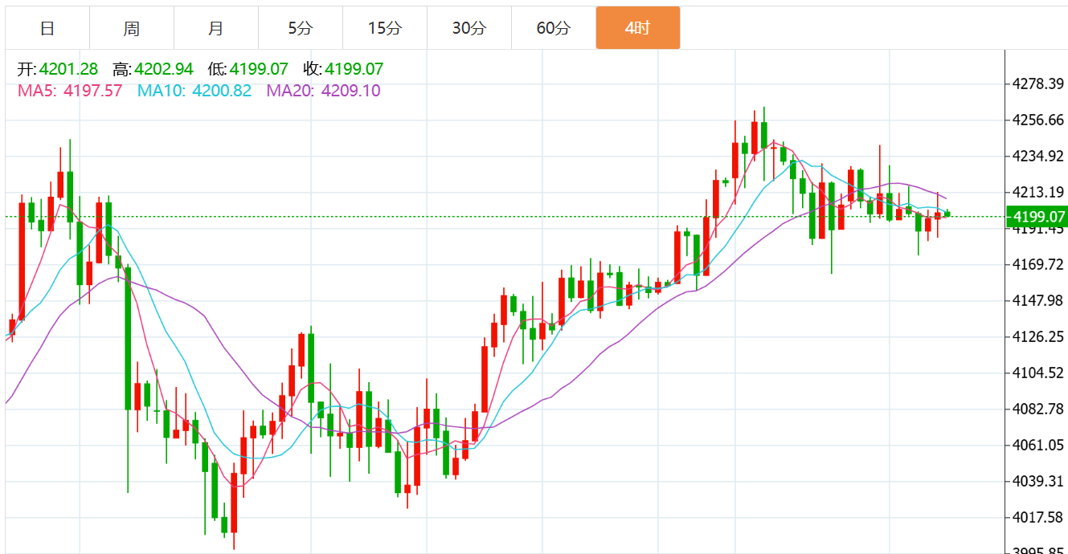Click the 收:4199.07 close price value
This screenshot has width=1068, height=554.
pos(344,69)
